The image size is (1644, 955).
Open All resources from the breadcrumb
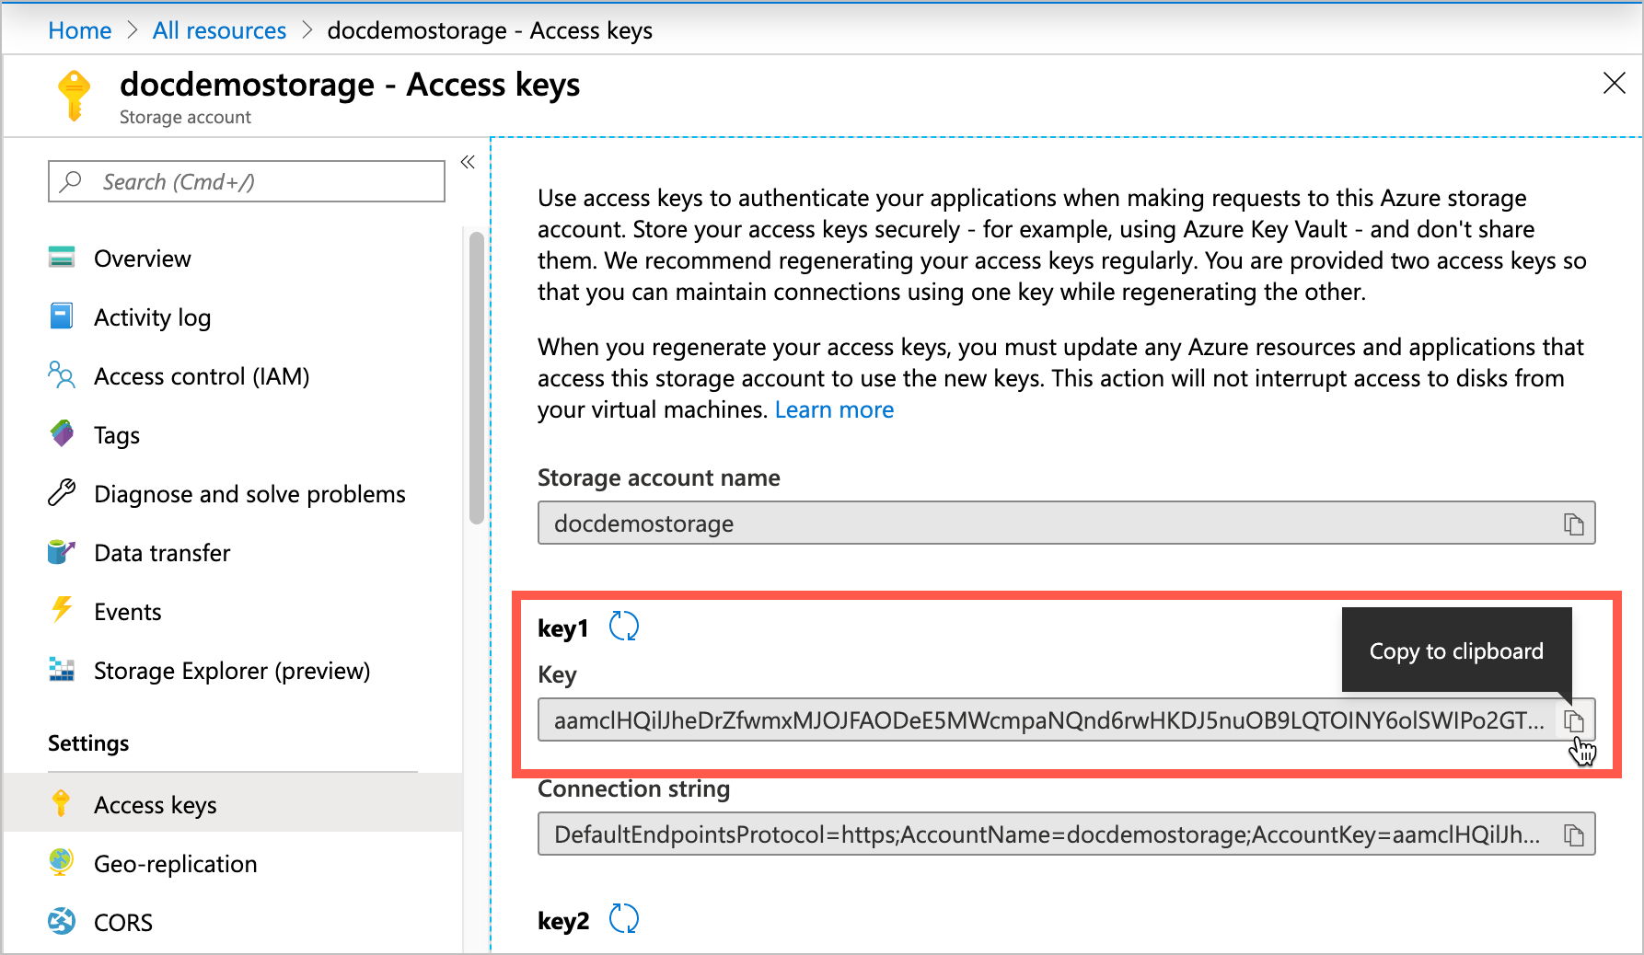tap(218, 29)
